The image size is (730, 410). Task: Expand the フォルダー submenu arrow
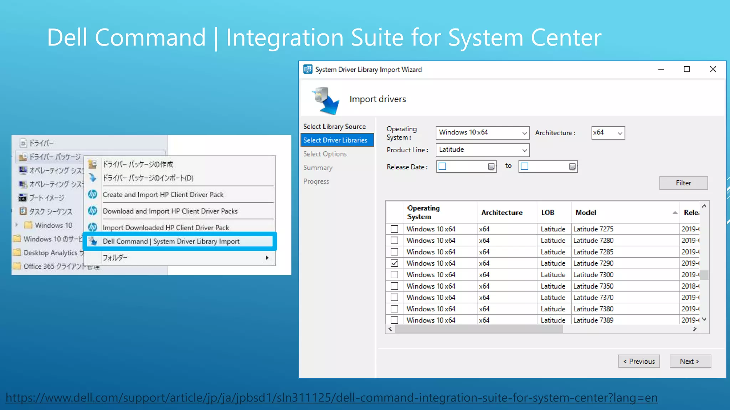(267, 258)
